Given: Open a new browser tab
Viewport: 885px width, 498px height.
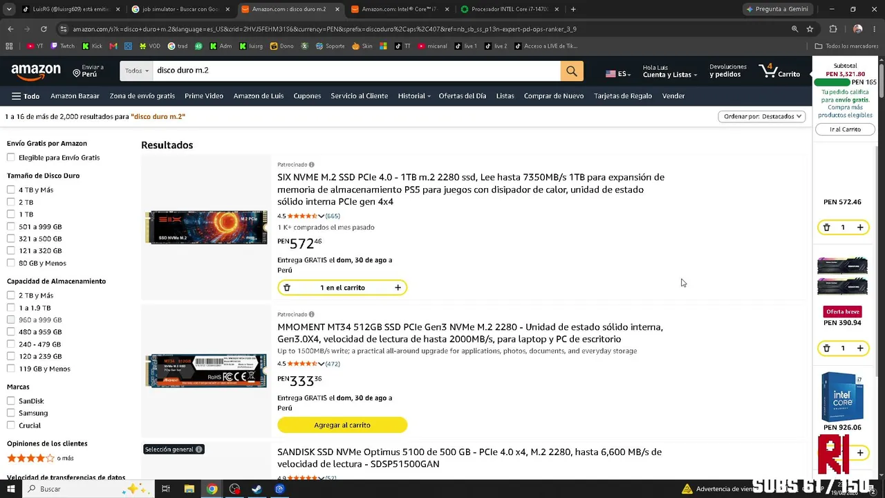Looking at the screenshot, I should pos(573,9).
